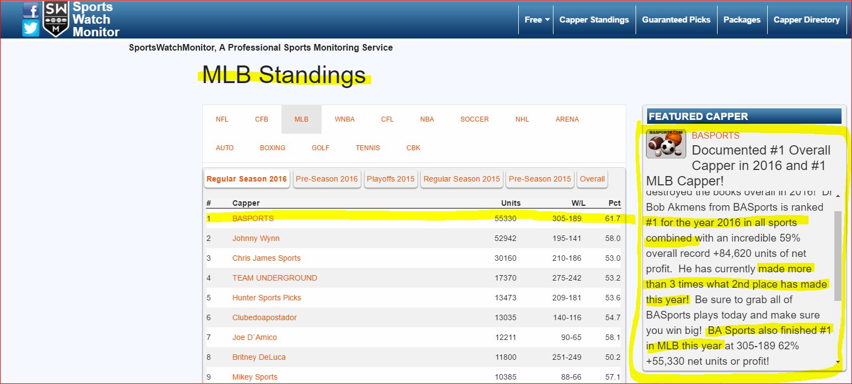The height and width of the screenshot is (384, 852).
Task: Switch to the NBA standings tab
Action: 427,119
